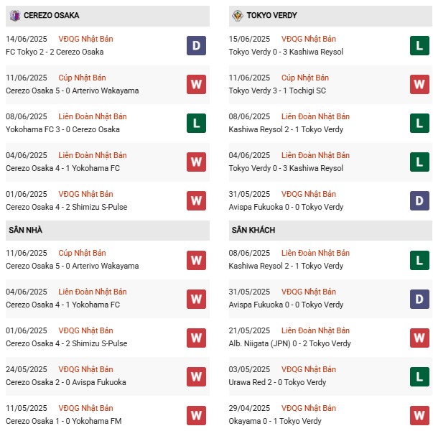Click the W badge beside Cerezo Osaka 1-0 Yokohama FM
The height and width of the screenshot is (431, 433).
tap(196, 415)
